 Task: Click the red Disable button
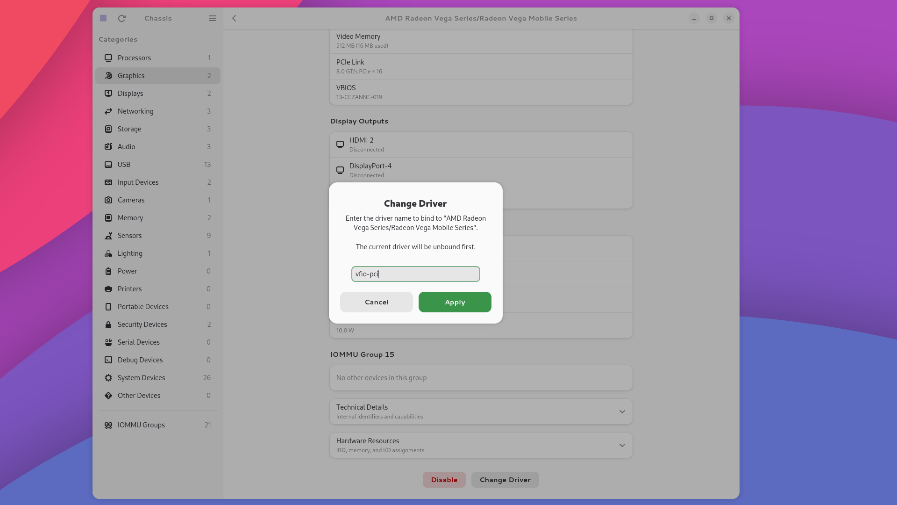point(444,480)
